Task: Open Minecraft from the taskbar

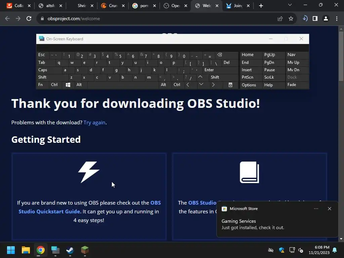Action: pos(85,250)
